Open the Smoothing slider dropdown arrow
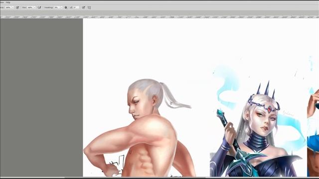This screenshot has height=179, width=319. pyautogui.click(x=61, y=7)
